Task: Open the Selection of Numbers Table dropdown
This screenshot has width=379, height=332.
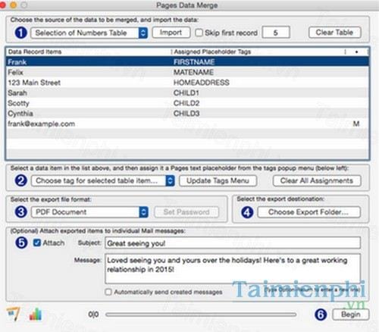Action: [x=89, y=33]
